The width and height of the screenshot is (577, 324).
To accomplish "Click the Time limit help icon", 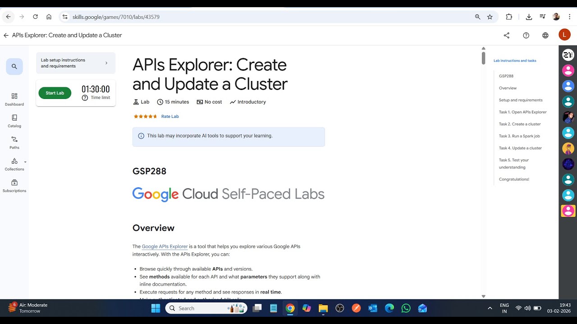I will 85,98.
